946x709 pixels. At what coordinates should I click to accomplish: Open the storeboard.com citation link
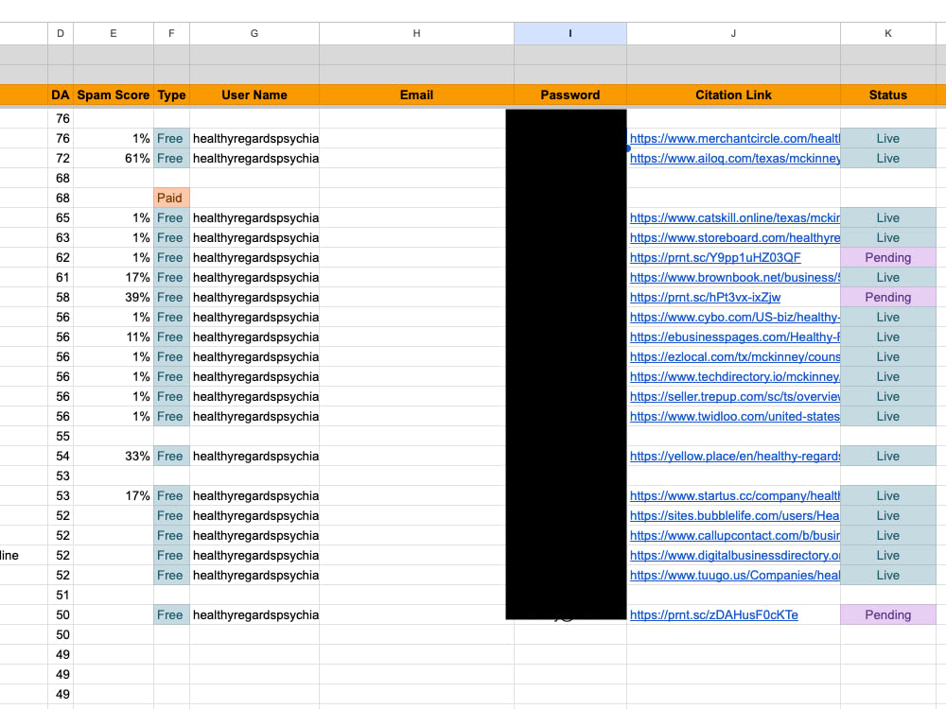(x=734, y=237)
